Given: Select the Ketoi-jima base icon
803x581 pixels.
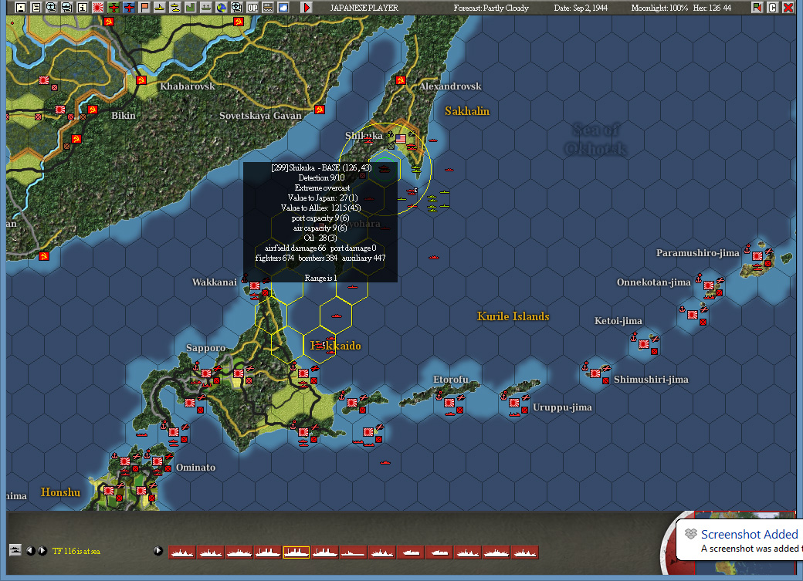Looking at the screenshot, I should pos(644,344).
